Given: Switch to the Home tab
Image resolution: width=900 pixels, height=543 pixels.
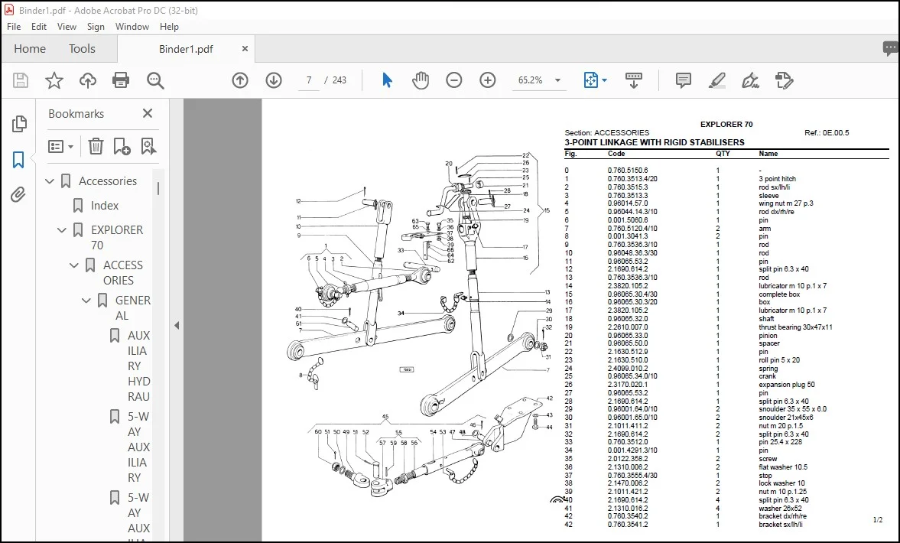Looking at the screenshot, I should click(30, 49).
